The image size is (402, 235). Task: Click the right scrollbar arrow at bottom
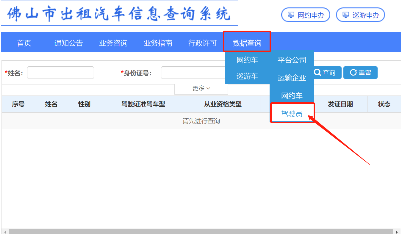(397, 231)
